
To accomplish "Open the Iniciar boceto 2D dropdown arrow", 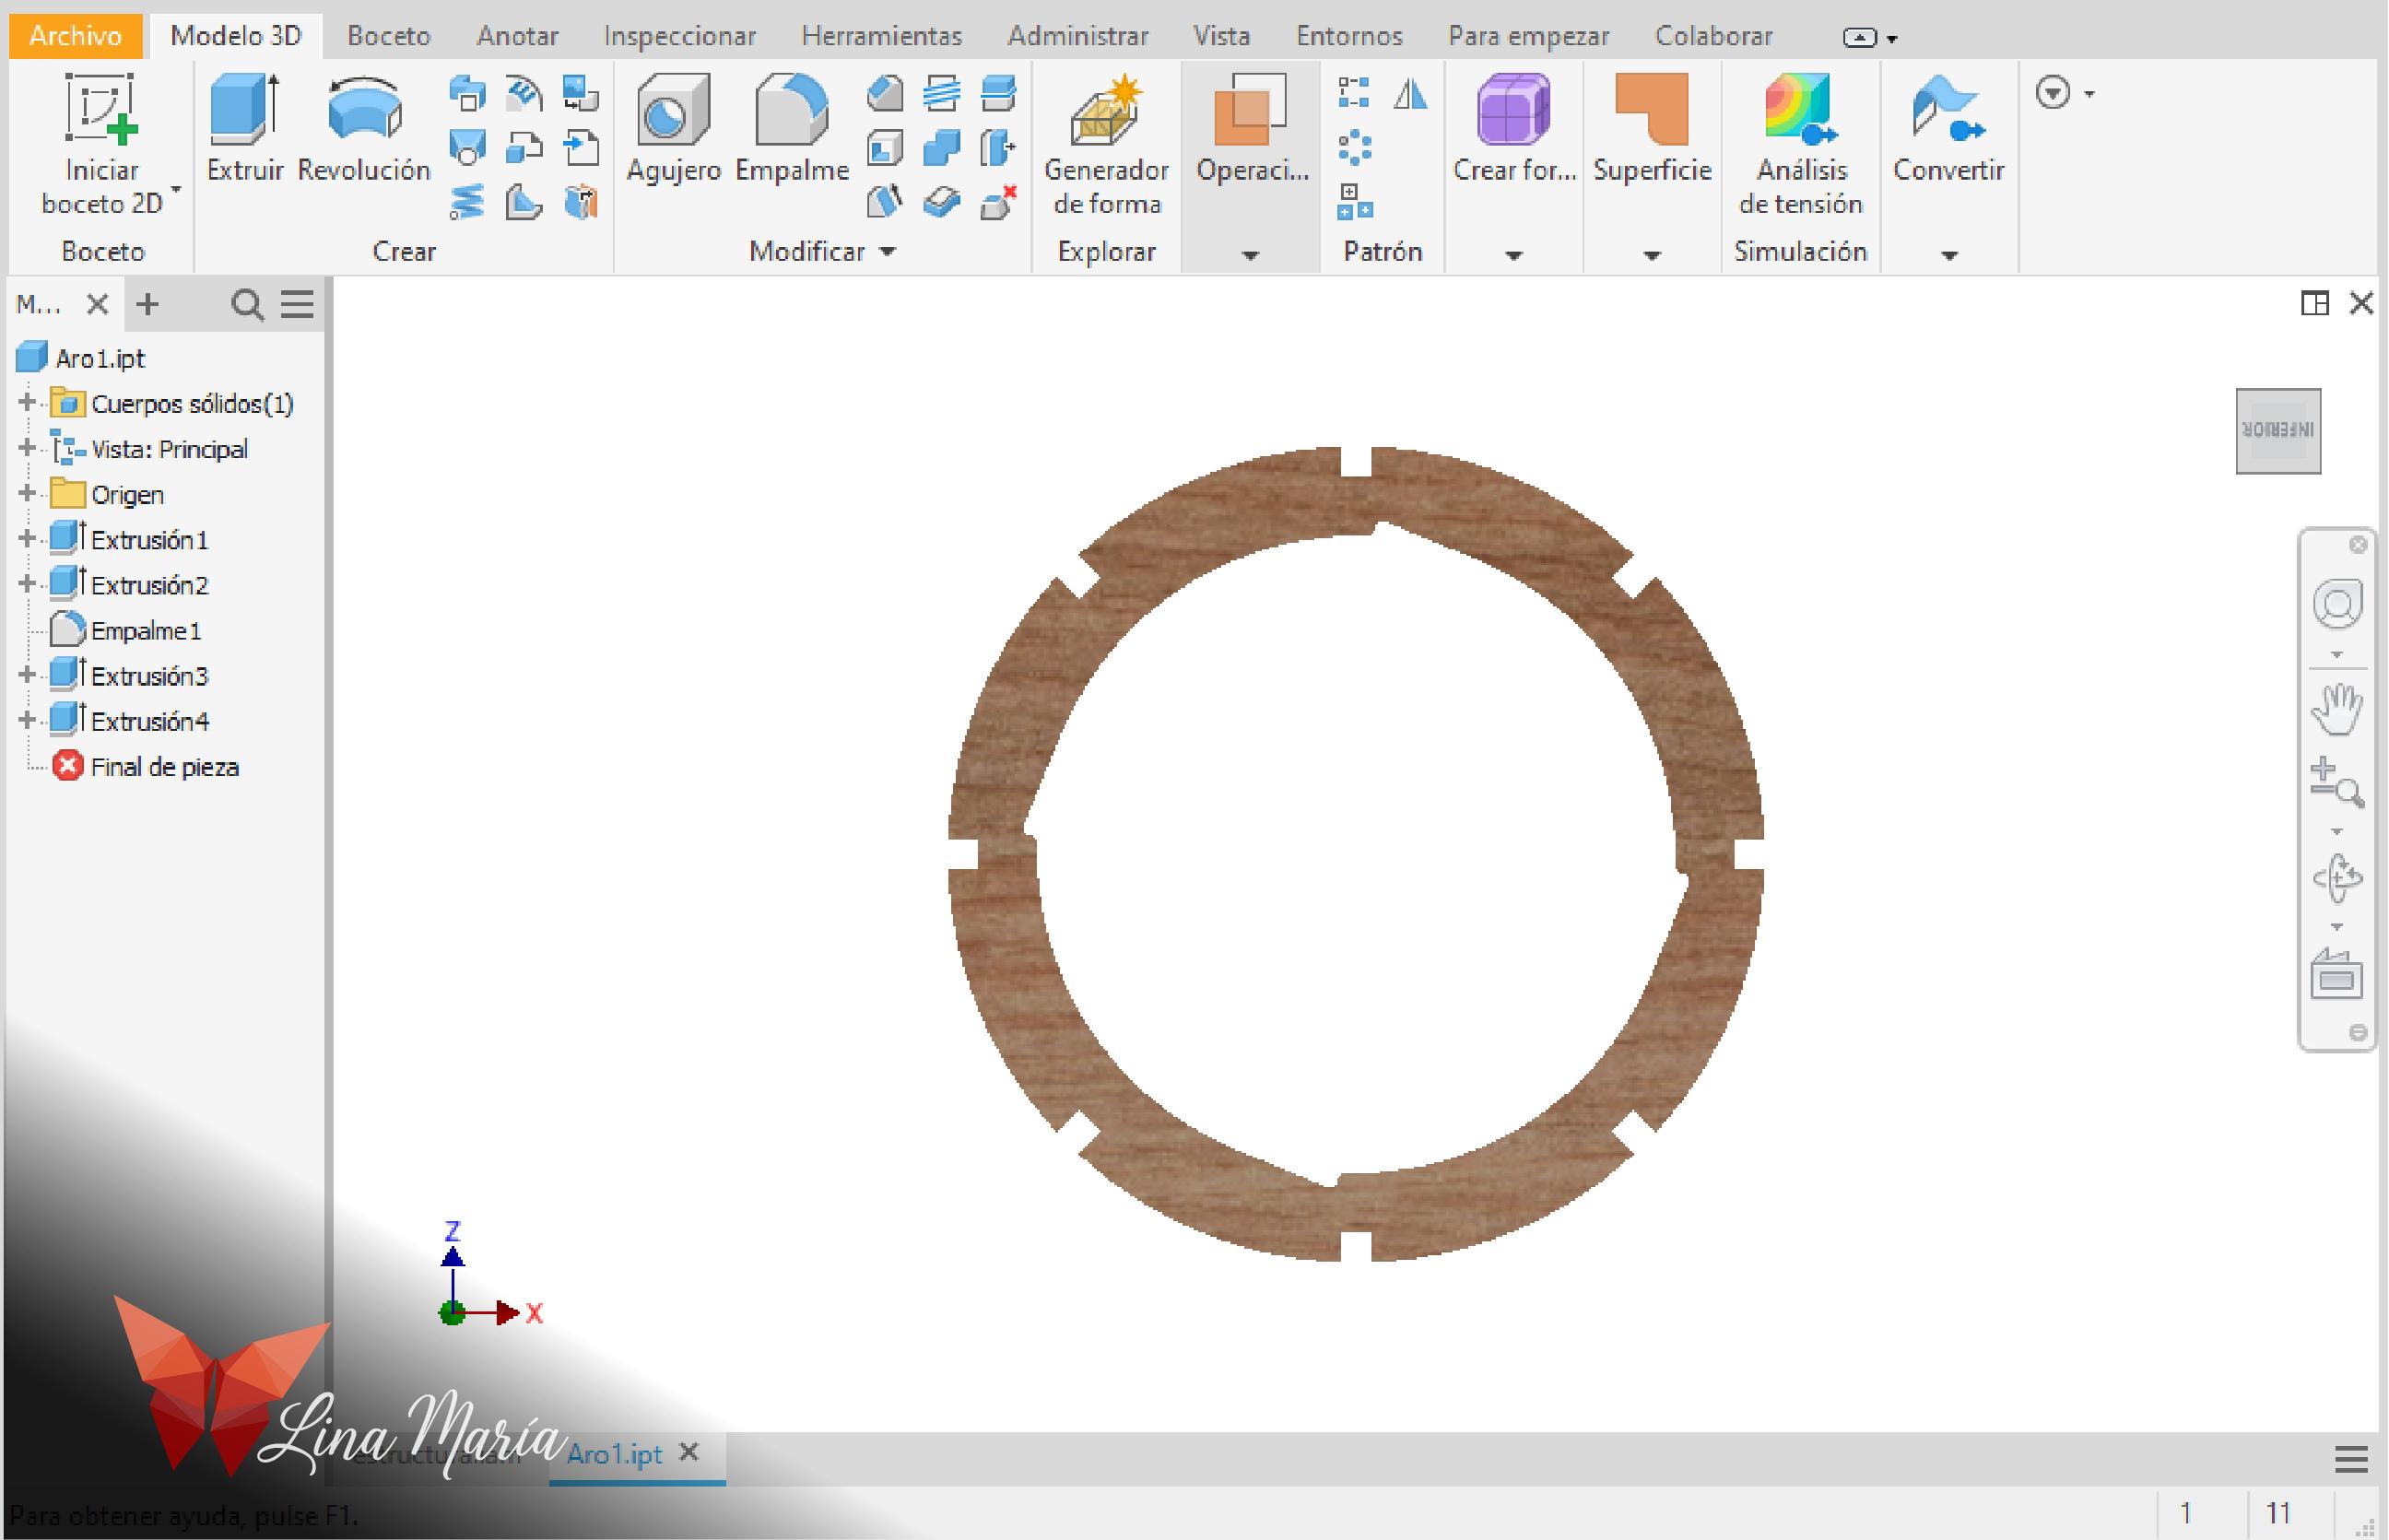I will click(176, 189).
